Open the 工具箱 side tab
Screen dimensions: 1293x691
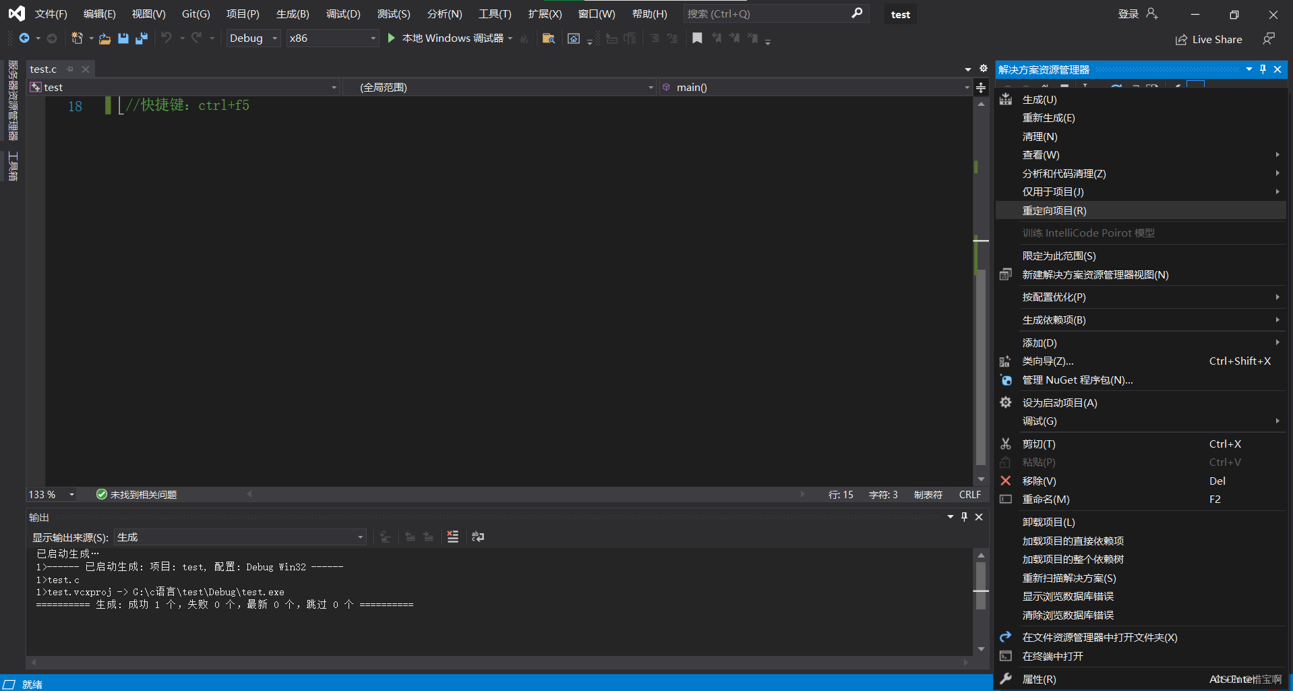point(13,166)
